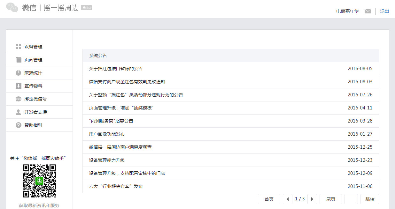
Task: Log out via the 退出 link
Action: [x=384, y=11]
